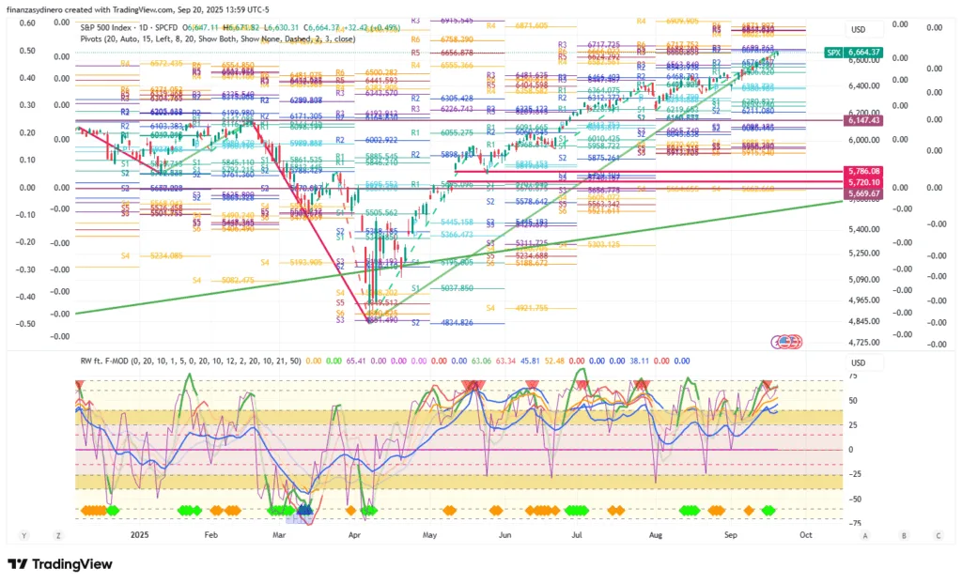Click the Y button on time axis
The image size is (962, 584).
23,535
